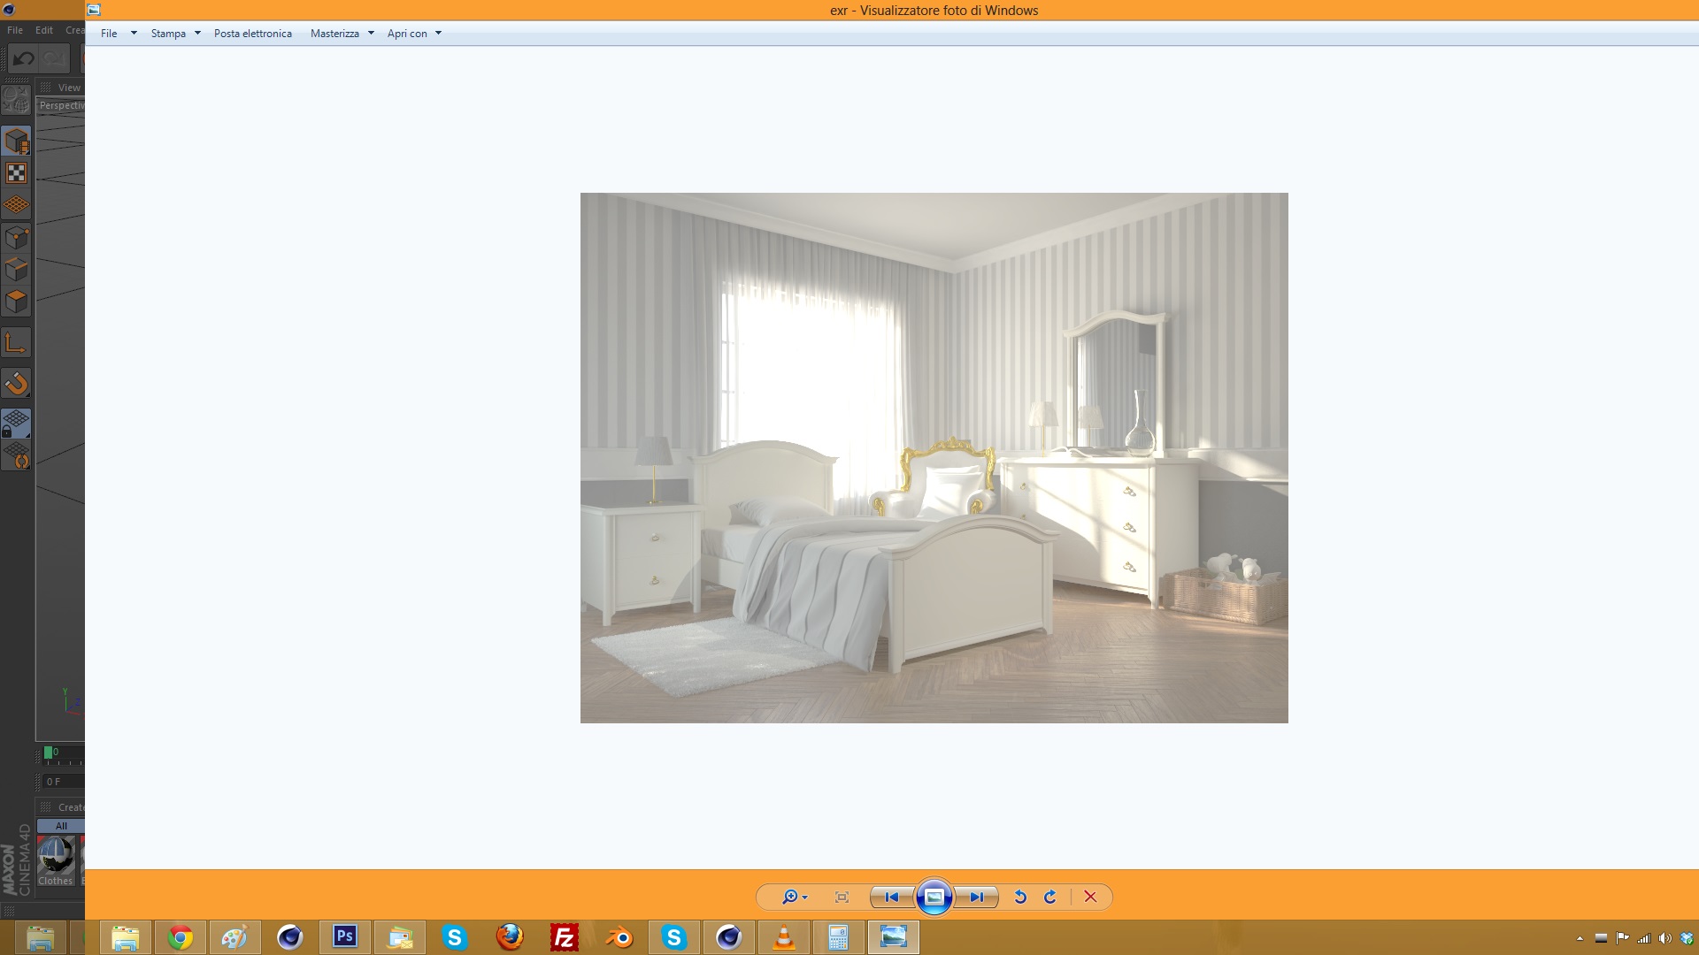Click Posta elettronica button
The width and height of the screenshot is (1699, 955).
coord(253,34)
